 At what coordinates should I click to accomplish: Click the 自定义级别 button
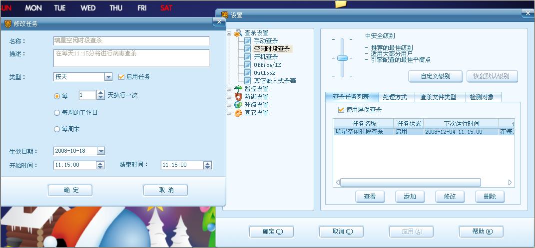click(436, 76)
